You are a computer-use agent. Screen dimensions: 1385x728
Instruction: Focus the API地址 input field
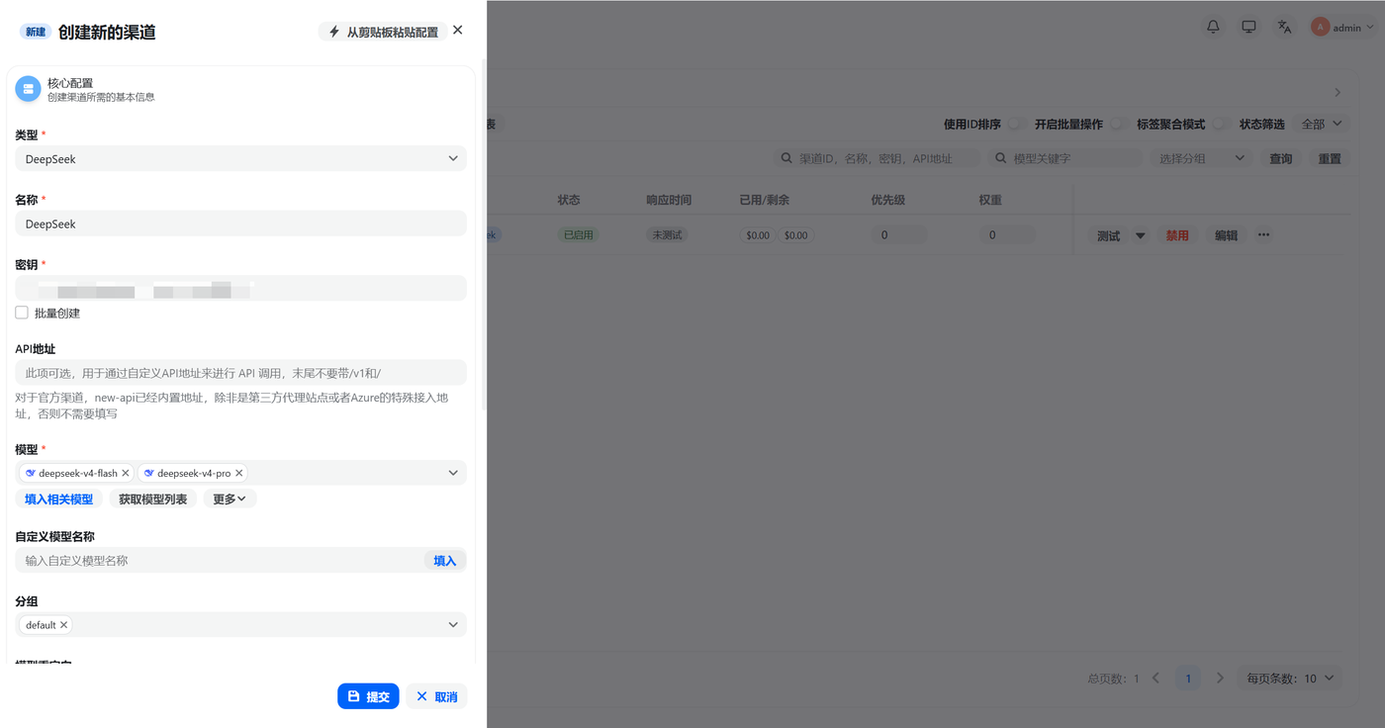(240, 373)
